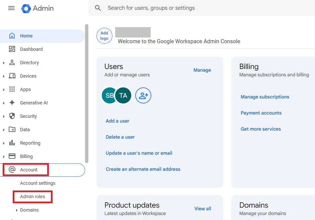The width and height of the screenshot is (315, 220).
Task: Click Update a user's name or email
Action: click(139, 153)
